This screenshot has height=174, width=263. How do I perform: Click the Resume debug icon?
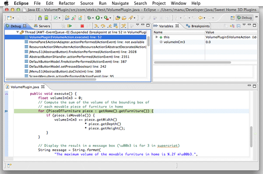point(70,26)
